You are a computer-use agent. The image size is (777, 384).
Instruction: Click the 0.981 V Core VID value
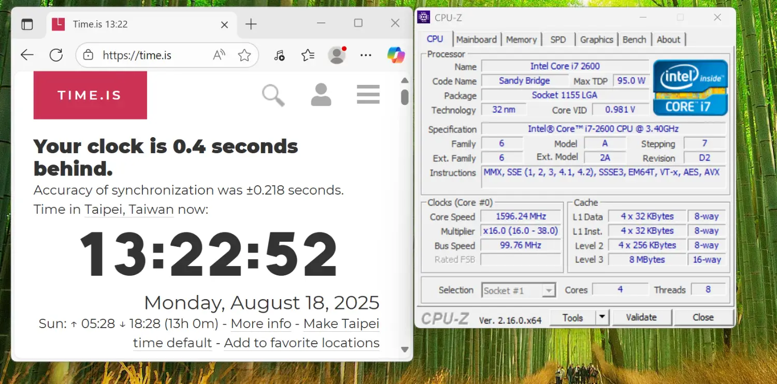coord(621,110)
